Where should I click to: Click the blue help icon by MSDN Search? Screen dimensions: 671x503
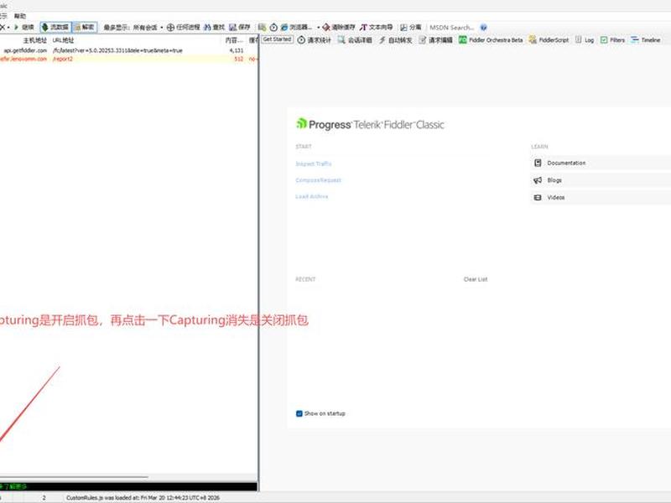[484, 28]
